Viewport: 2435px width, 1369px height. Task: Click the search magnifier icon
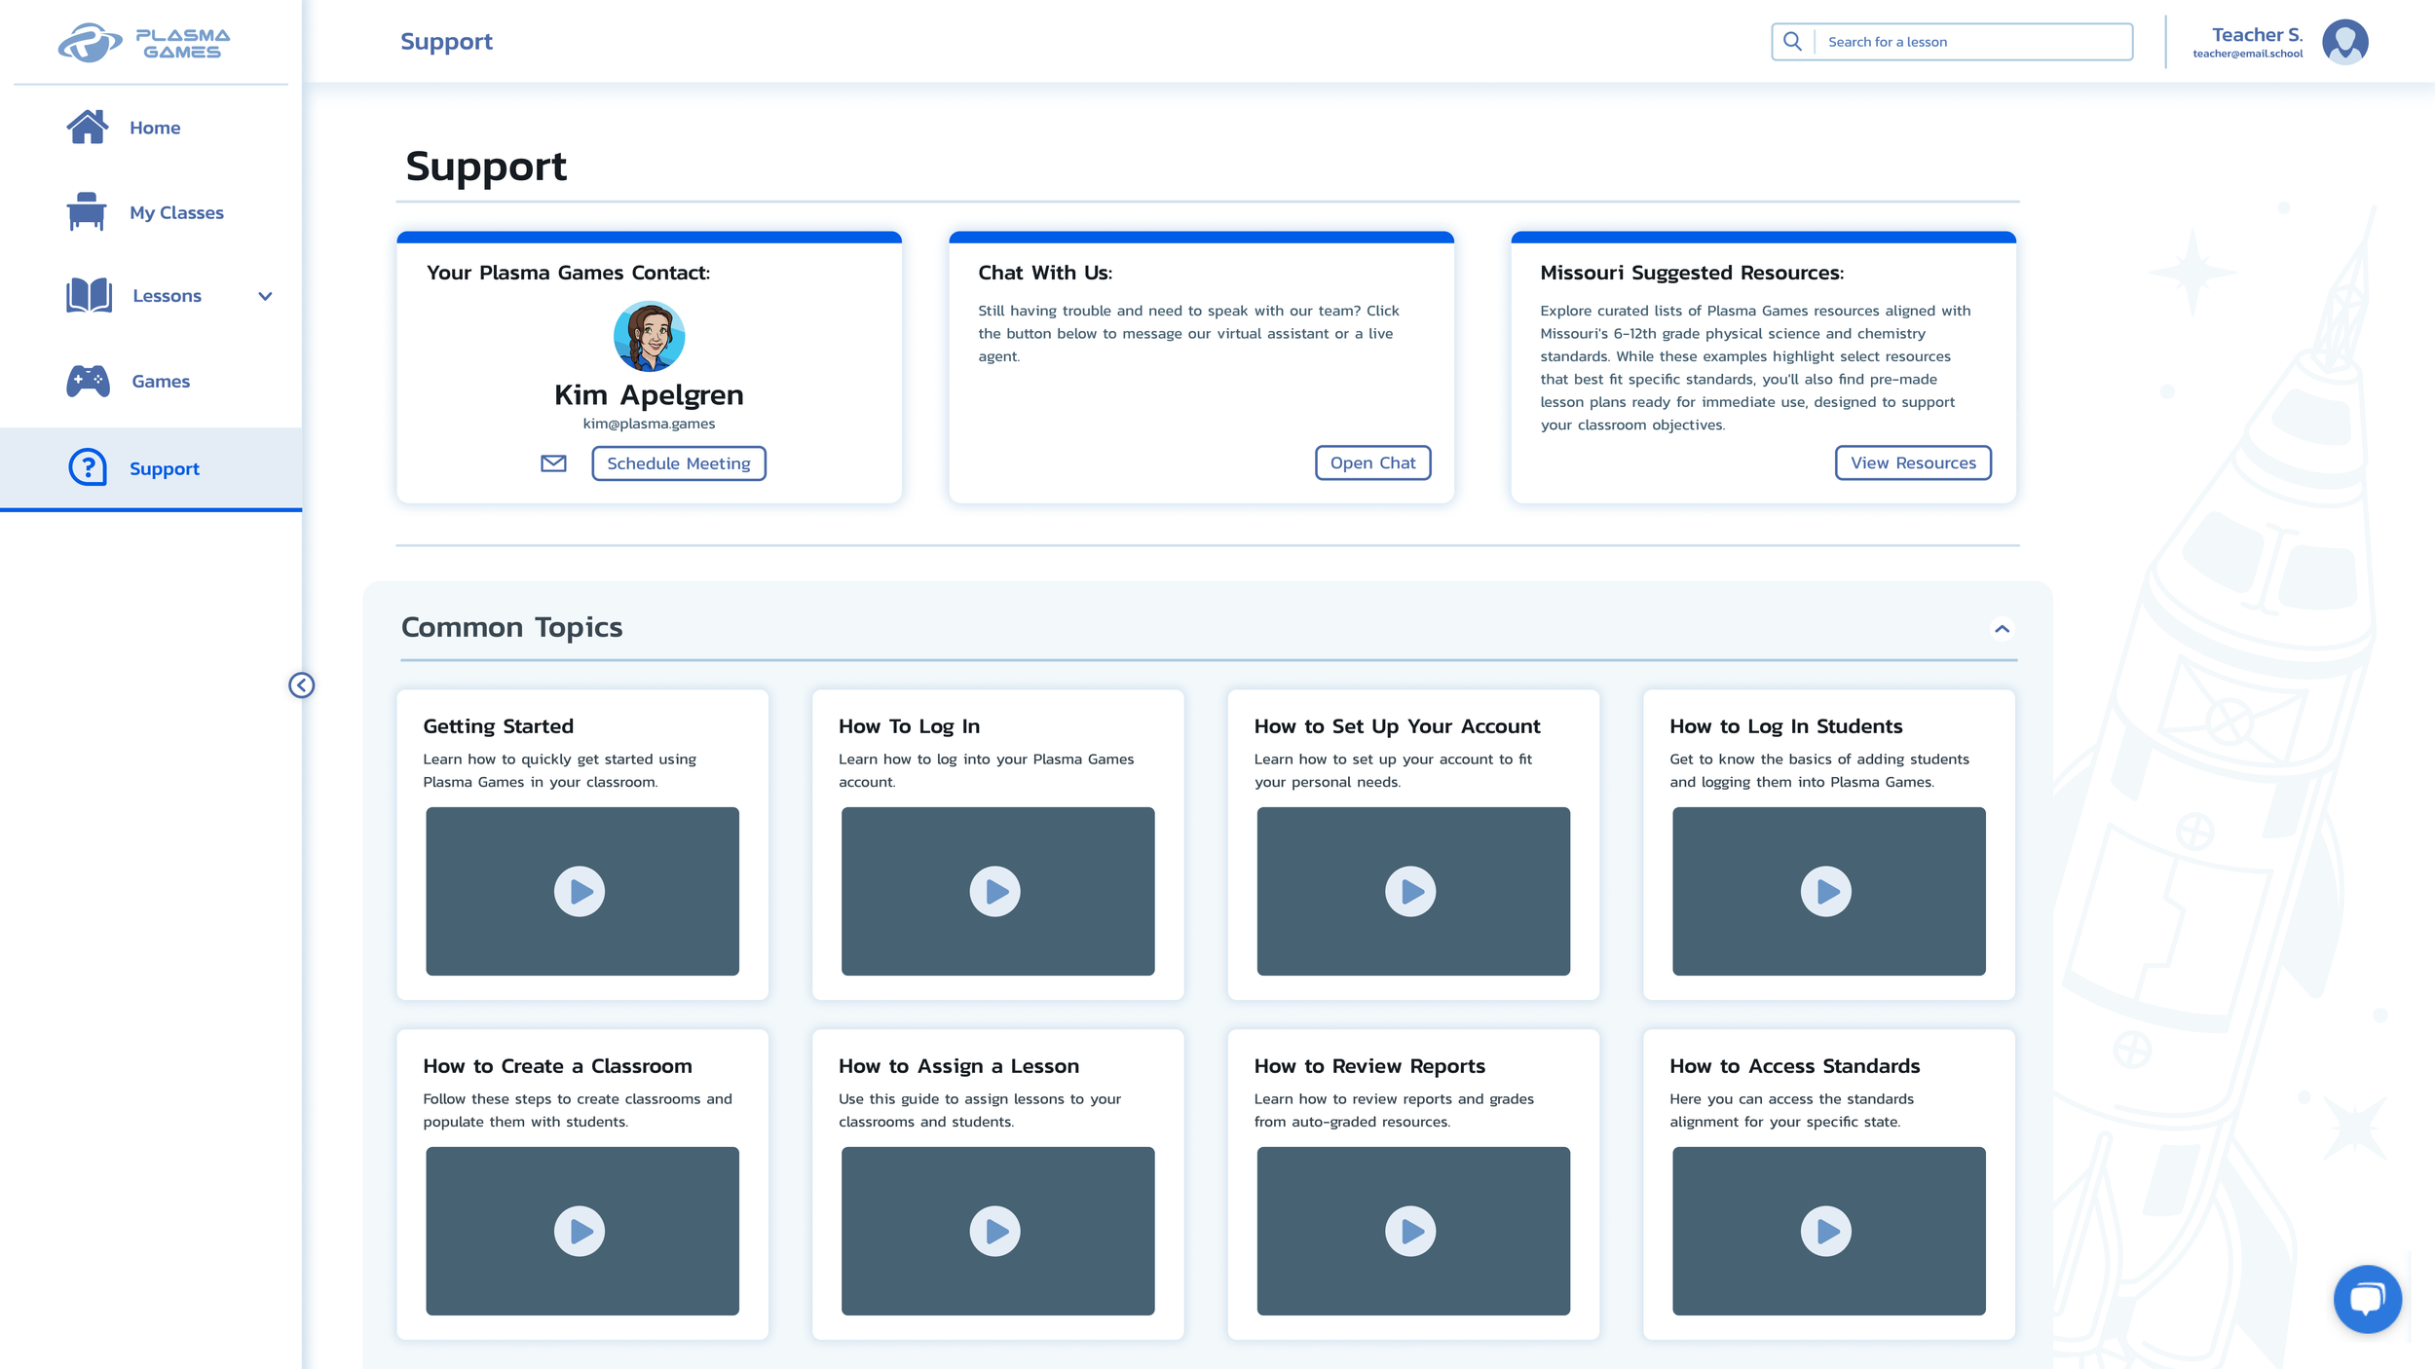coord(1792,42)
